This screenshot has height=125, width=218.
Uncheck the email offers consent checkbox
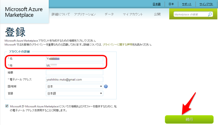(x=7, y=106)
